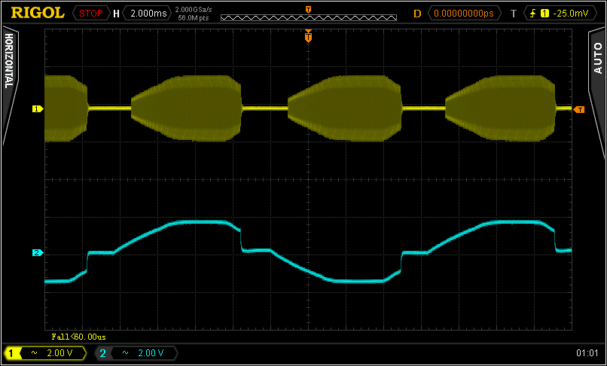The width and height of the screenshot is (607, 366).
Task: Click the channel 1 AC coupling symbol
Action: click(x=33, y=352)
